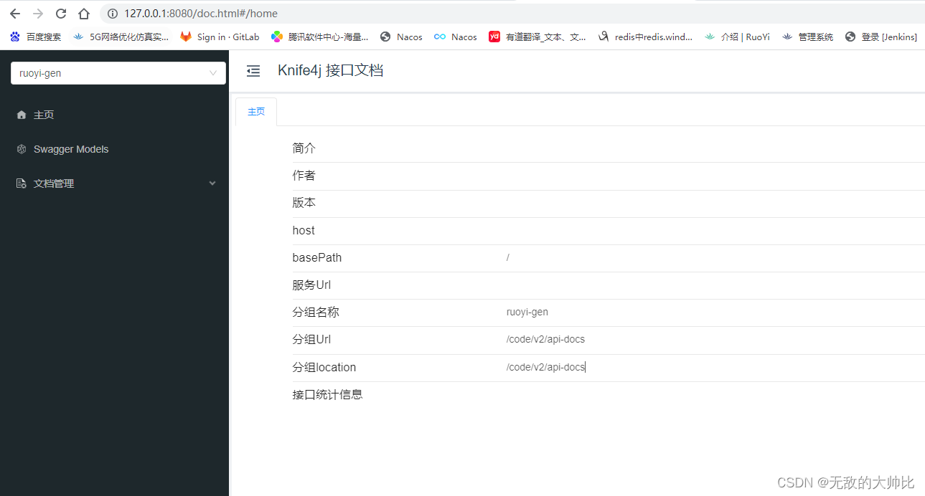Click the chevron in the ruoyi-gen selector

[212, 72]
